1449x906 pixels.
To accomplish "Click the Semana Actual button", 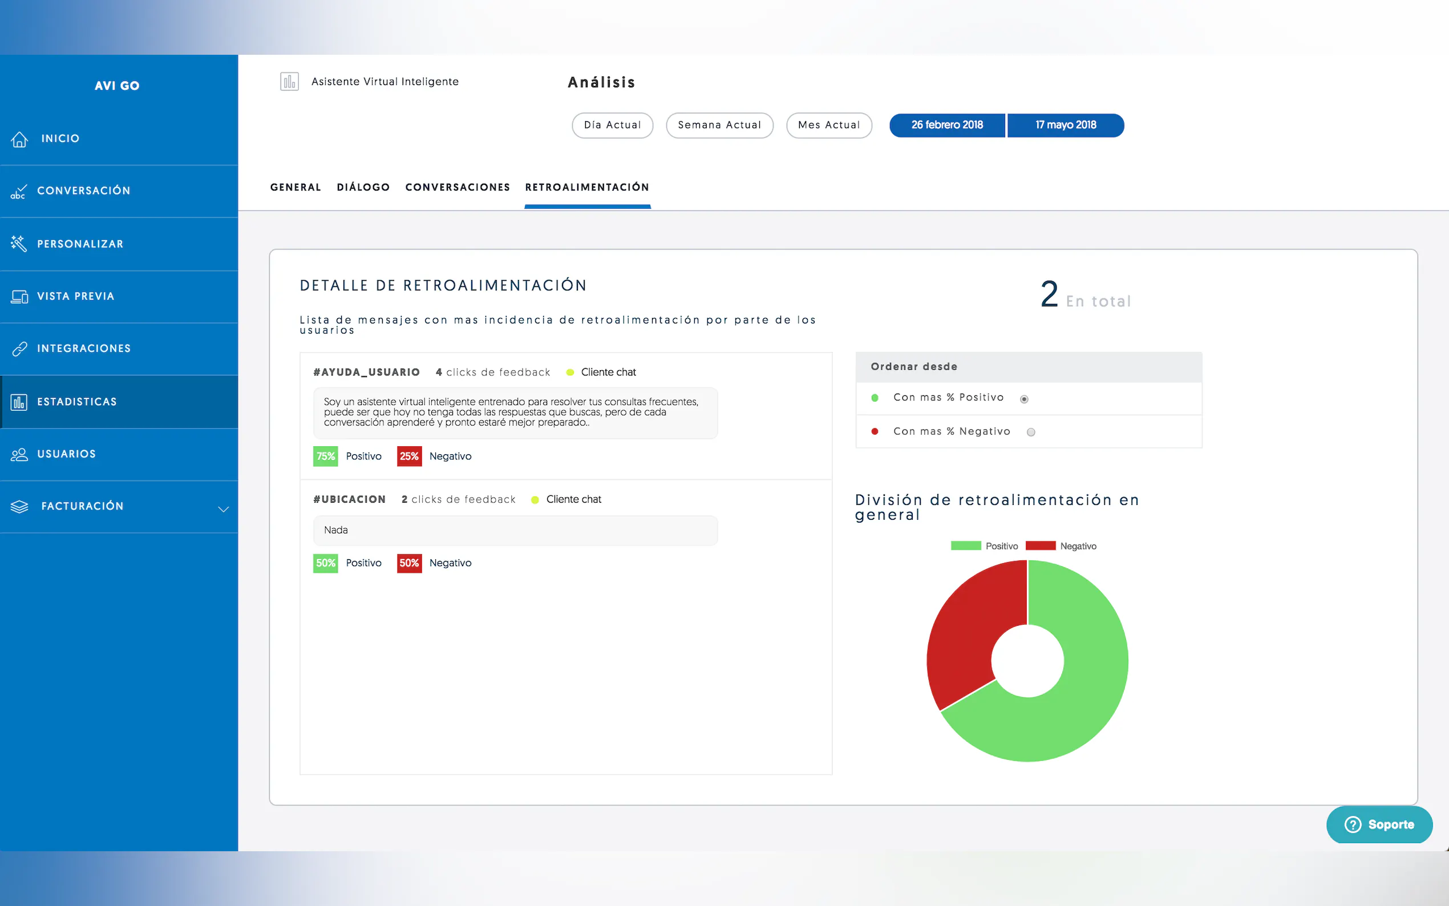I will click(x=719, y=126).
